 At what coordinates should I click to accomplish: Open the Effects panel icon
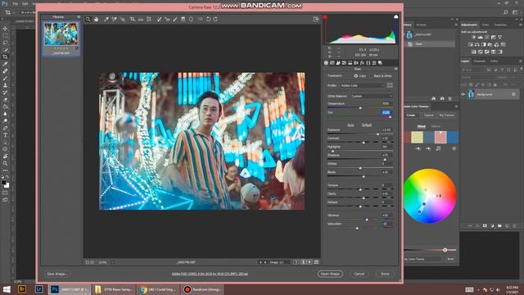tap(362, 63)
